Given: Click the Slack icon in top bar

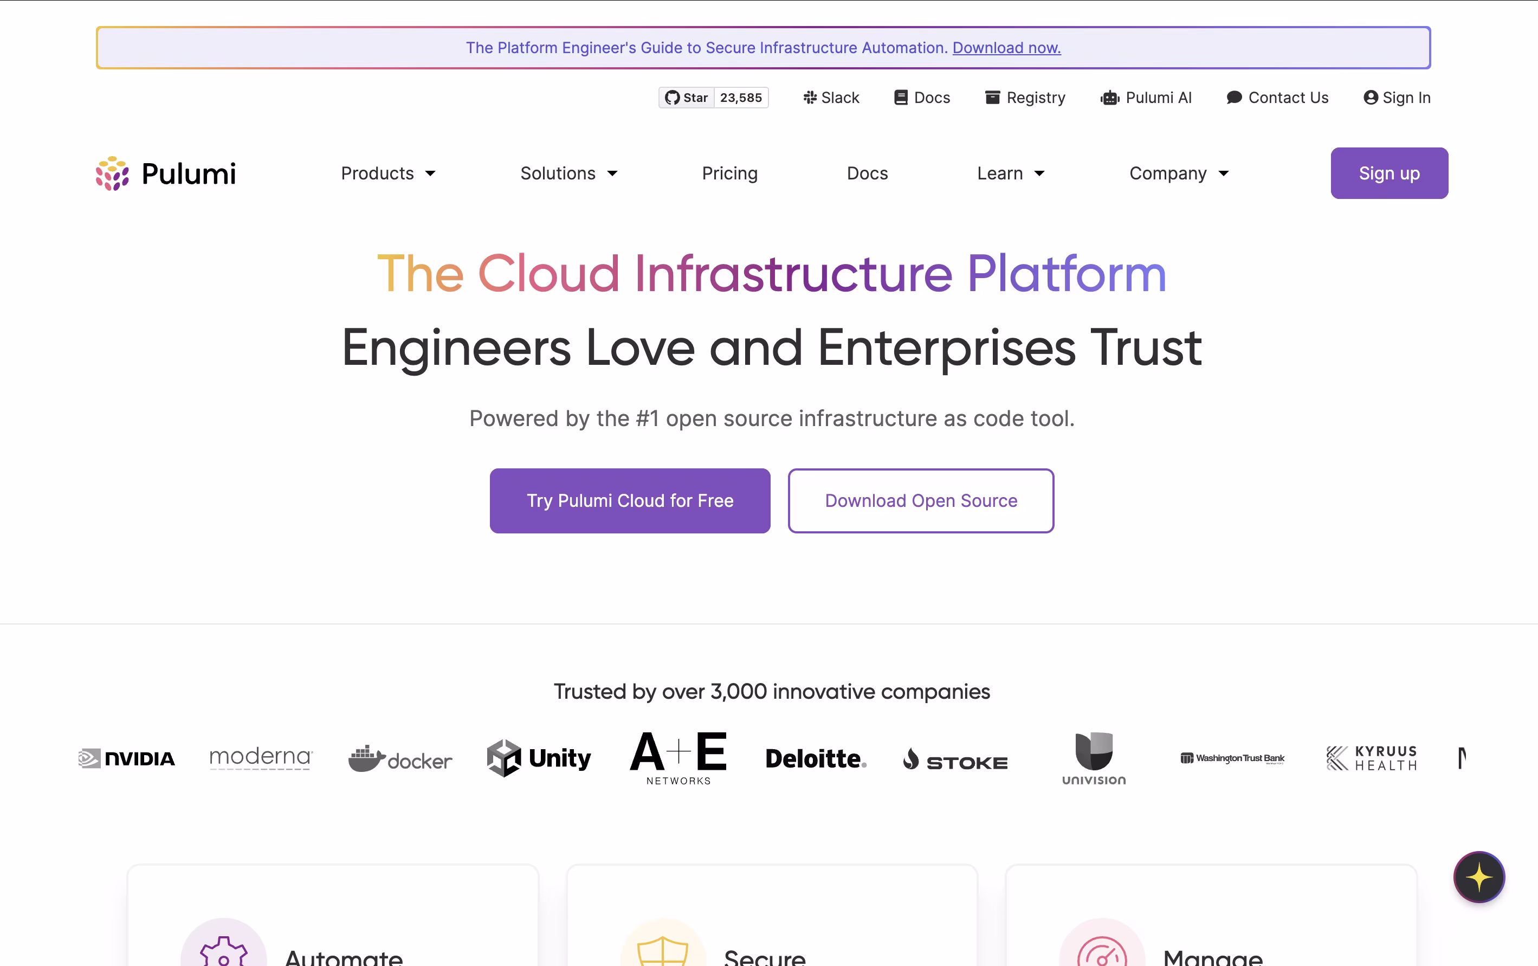Looking at the screenshot, I should (810, 98).
